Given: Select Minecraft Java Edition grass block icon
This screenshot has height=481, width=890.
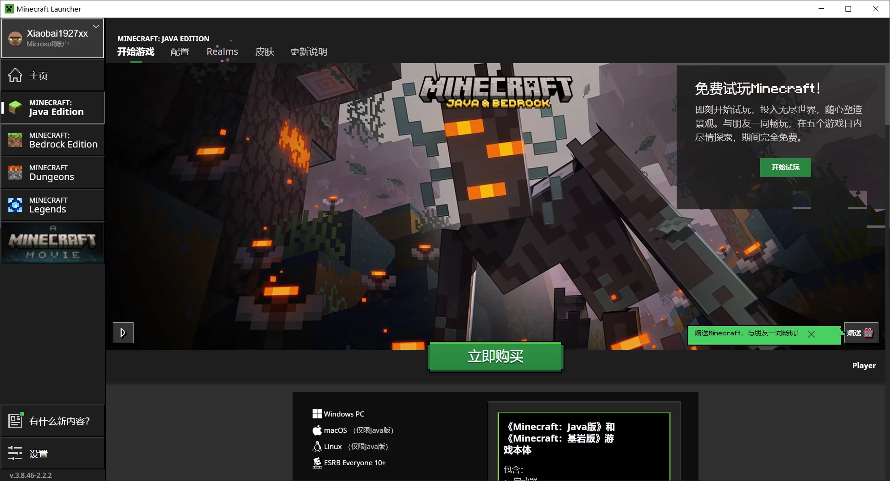Looking at the screenshot, I should pyautogui.click(x=15, y=108).
